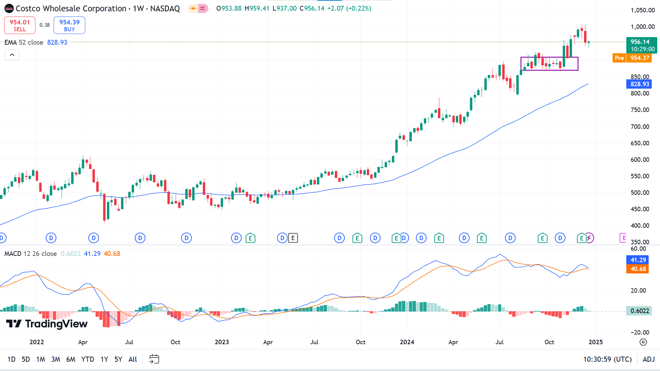
Task: Click the dividend marker near July 2022
Action: click(140, 238)
